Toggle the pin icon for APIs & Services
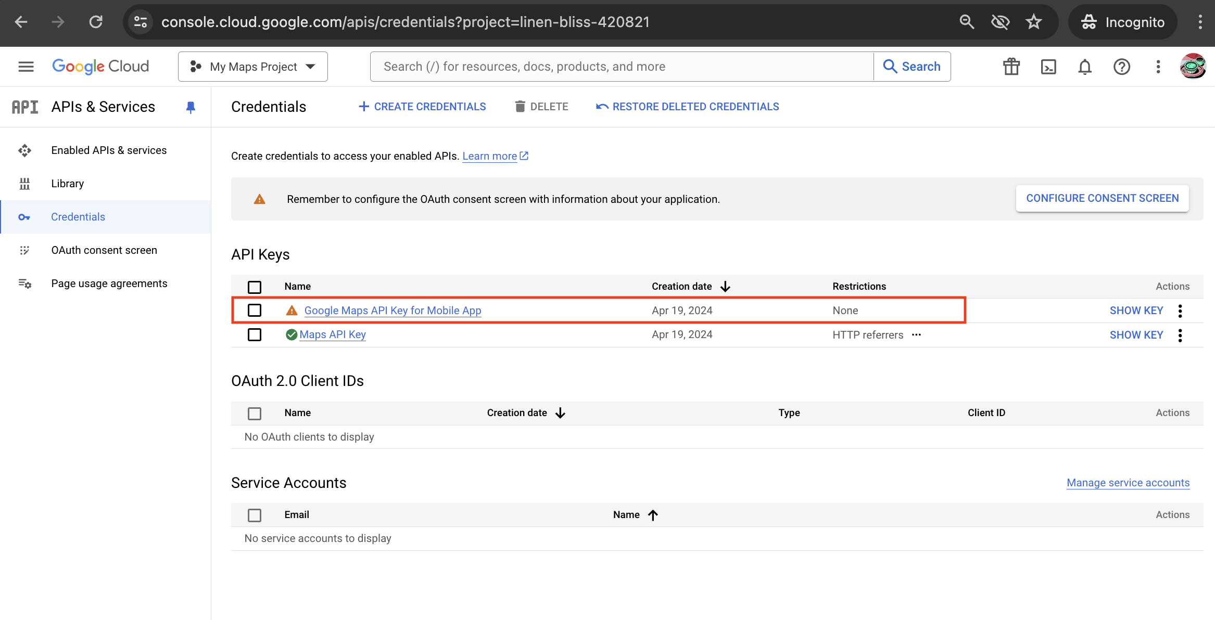The height and width of the screenshot is (620, 1215). [191, 107]
